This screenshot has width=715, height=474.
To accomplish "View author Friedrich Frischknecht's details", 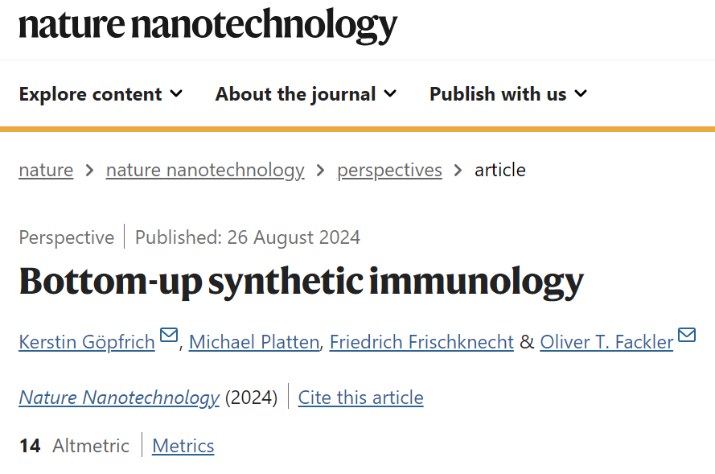I will pos(421,342).
